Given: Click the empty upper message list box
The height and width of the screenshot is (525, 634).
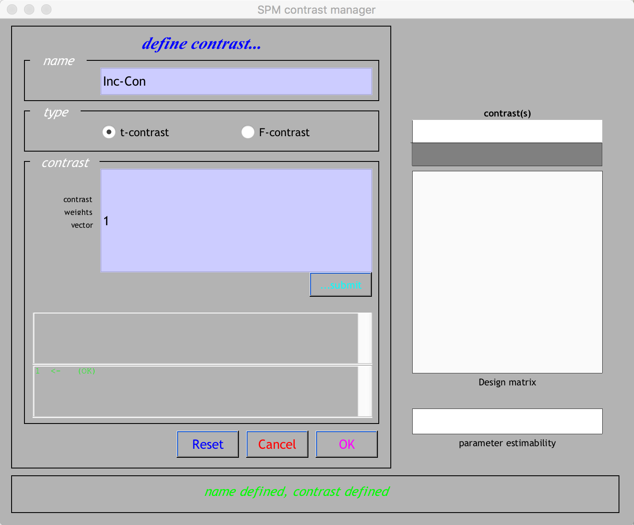Looking at the screenshot, I should coord(196,338).
